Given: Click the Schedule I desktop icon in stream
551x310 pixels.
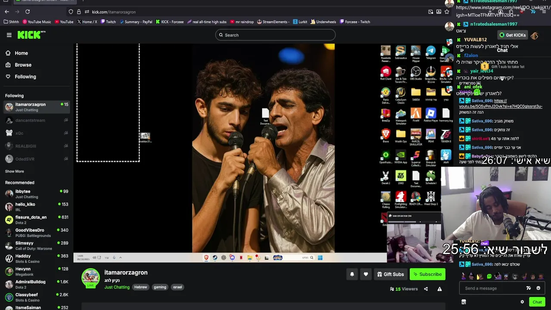Looking at the screenshot, I should coord(431,177).
